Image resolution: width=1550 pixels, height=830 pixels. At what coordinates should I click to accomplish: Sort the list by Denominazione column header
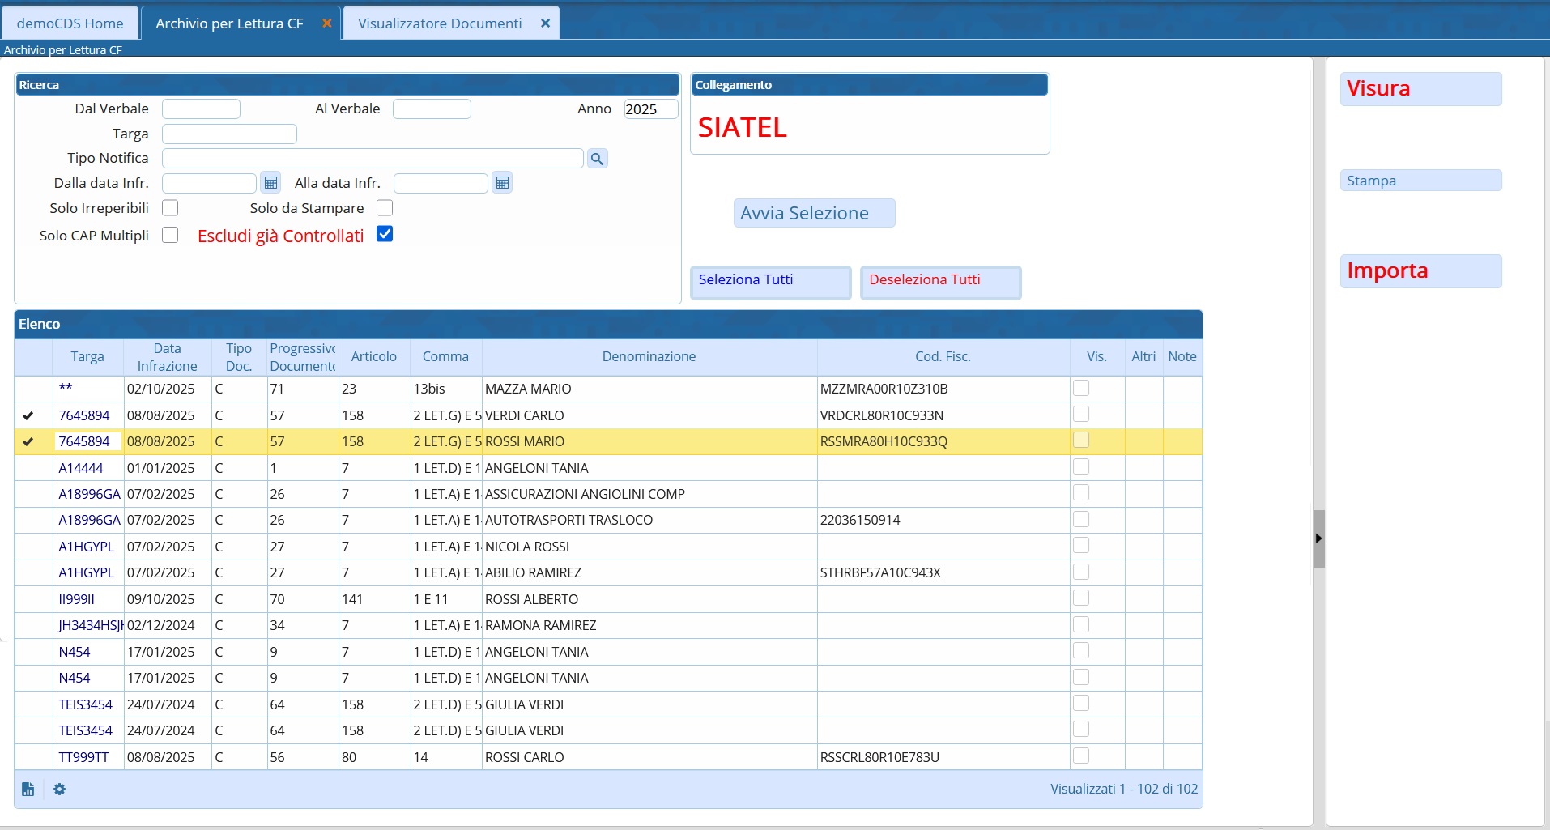[x=649, y=357]
